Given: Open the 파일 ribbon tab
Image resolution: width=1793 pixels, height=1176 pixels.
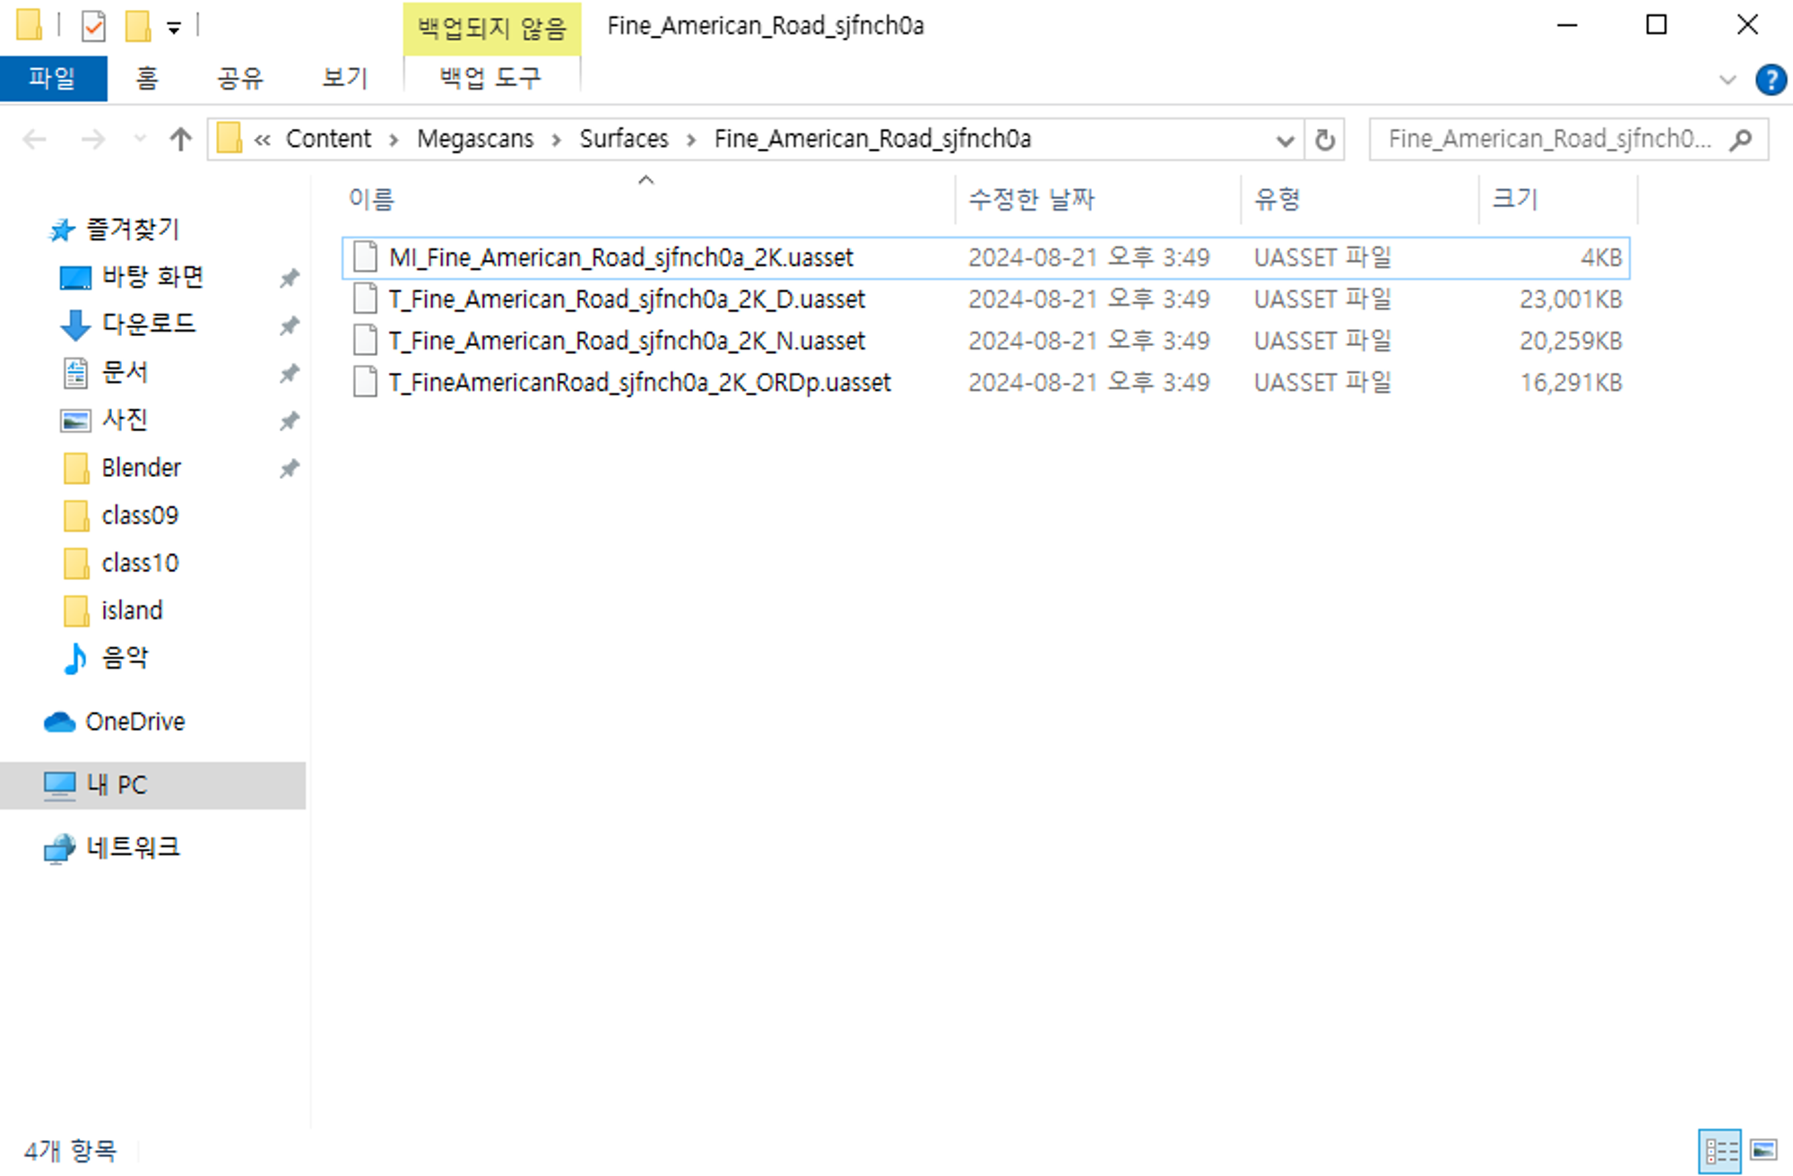Looking at the screenshot, I should (x=53, y=79).
